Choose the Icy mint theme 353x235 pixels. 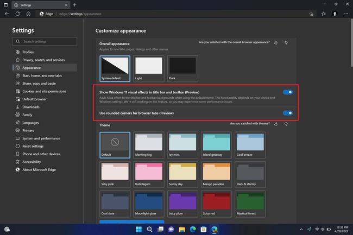[x=182, y=145]
